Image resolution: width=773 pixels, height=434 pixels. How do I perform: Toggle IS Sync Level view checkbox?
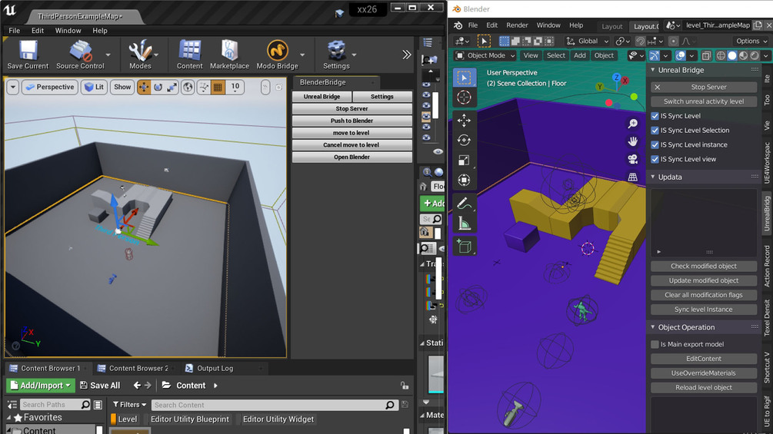(x=655, y=160)
